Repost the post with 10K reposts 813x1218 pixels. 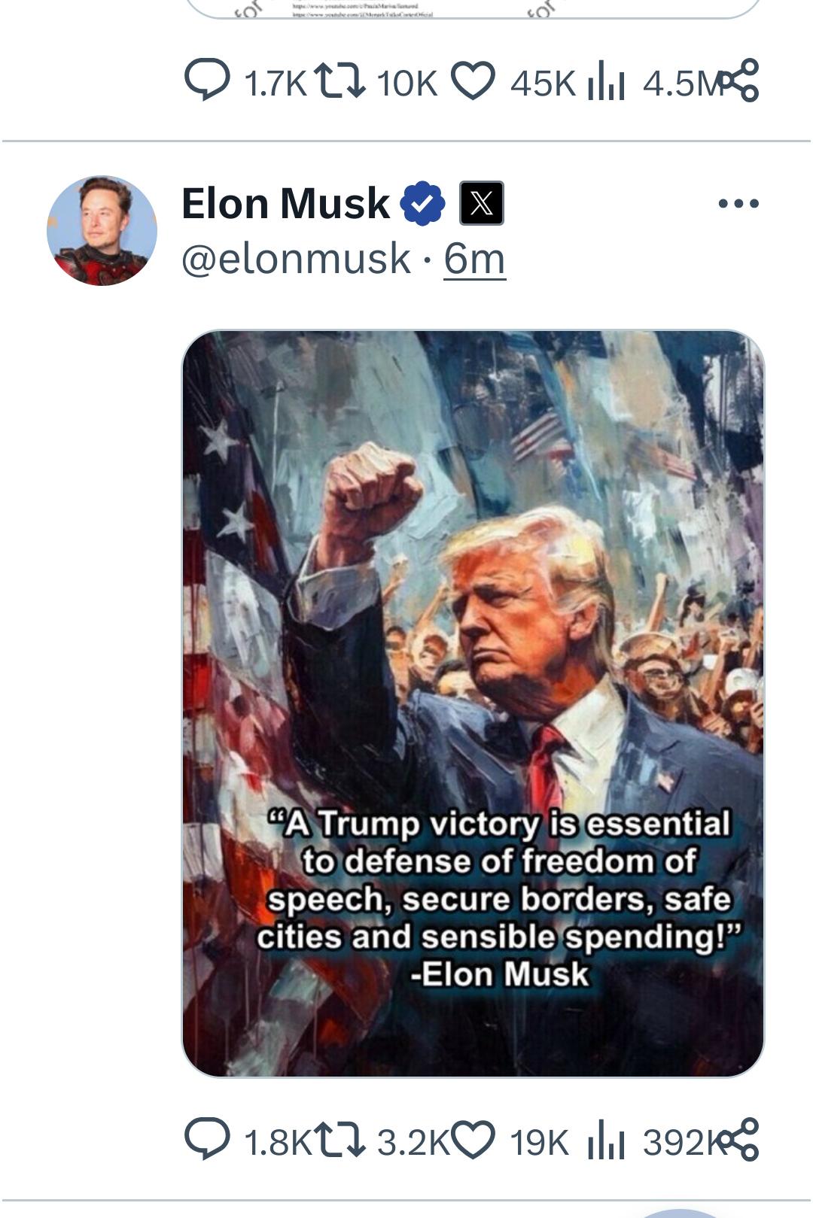(x=340, y=80)
